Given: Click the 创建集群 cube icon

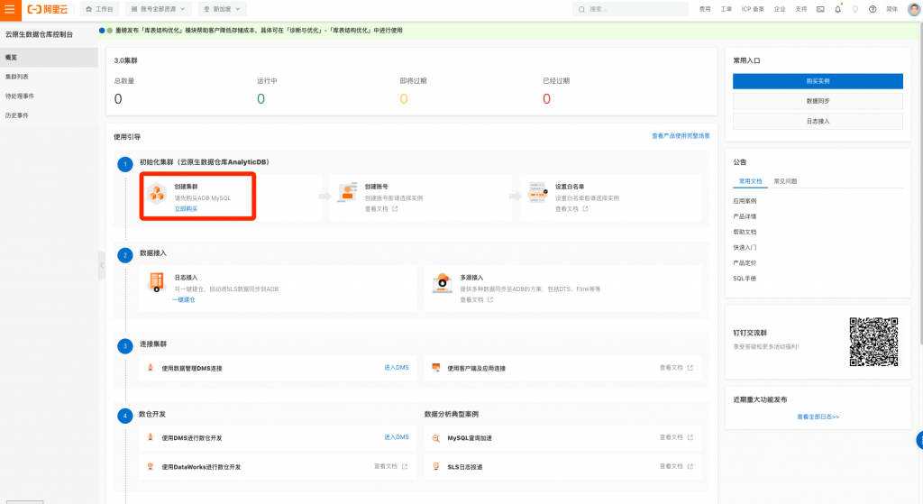Looking at the screenshot, I should coord(157,193).
